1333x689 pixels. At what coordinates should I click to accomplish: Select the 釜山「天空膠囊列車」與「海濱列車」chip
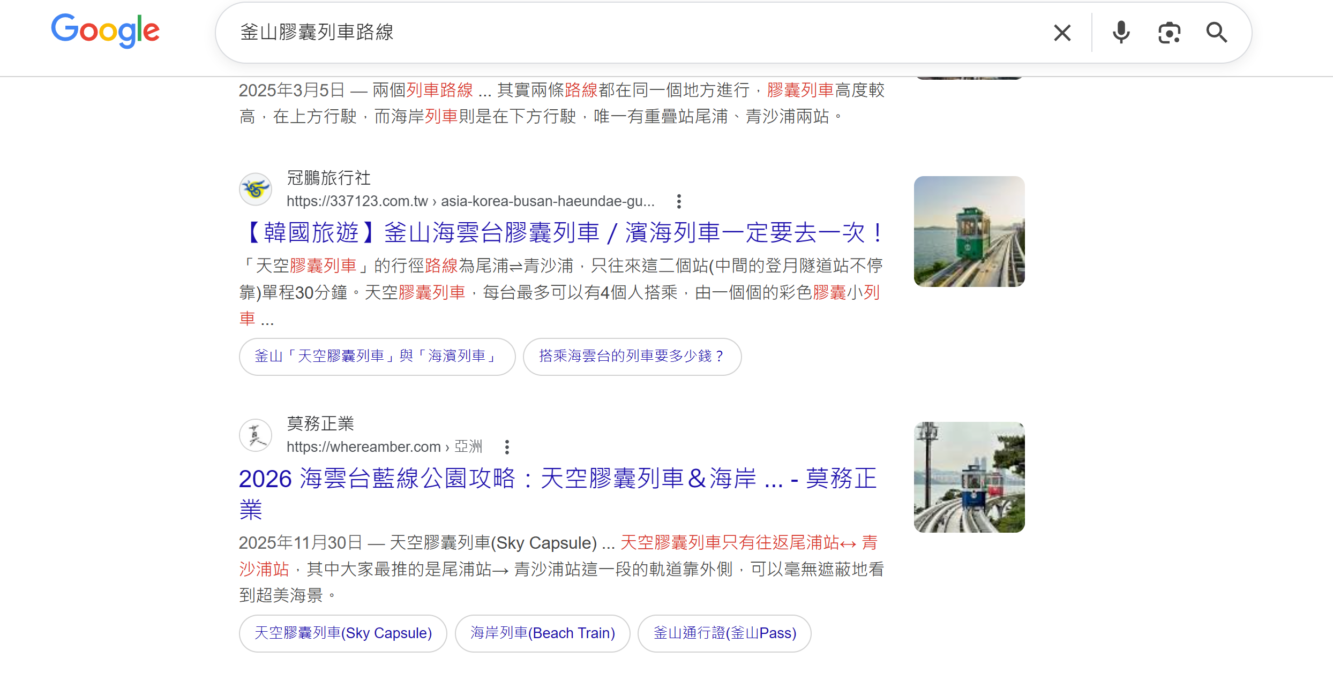click(x=377, y=357)
